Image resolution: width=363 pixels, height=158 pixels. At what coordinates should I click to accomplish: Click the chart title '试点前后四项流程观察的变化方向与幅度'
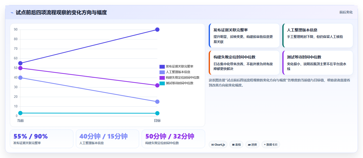[61, 13]
